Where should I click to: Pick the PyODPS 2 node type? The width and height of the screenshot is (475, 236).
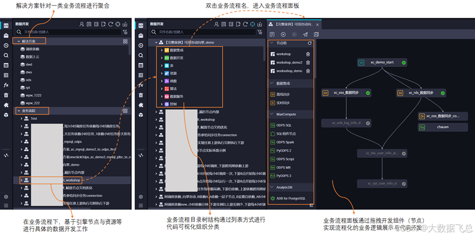tap(281, 151)
